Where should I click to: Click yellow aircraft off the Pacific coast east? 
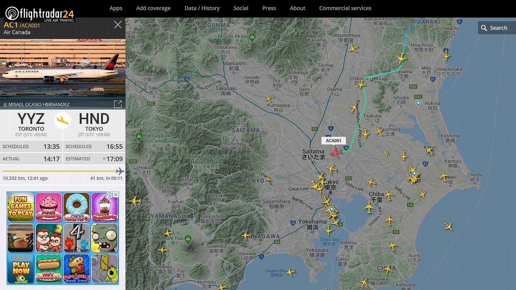pyautogui.click(x=448, y=226)
